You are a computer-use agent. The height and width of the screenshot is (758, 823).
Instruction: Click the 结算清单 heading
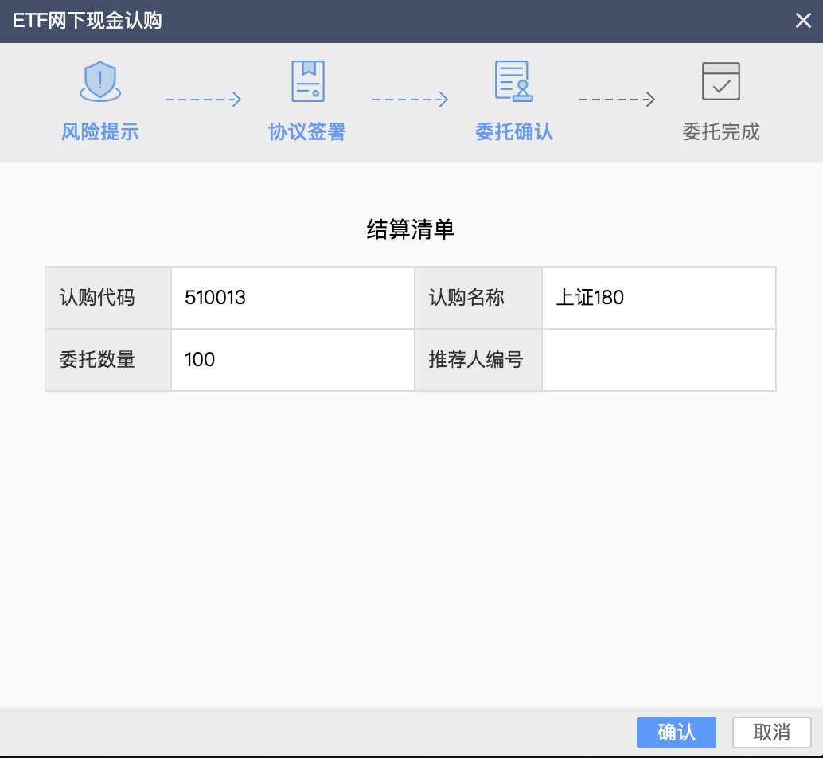point(411,230)
